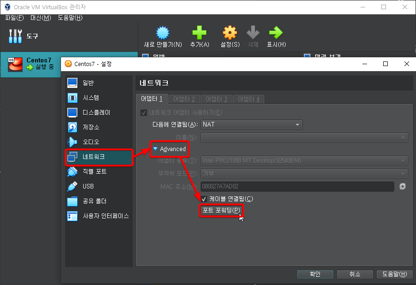Open the Tools (도구) icon in sidebar
416x285 pixels.
point(15,36)
